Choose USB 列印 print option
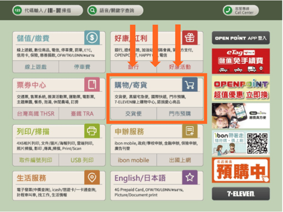Image resolution: width=283 pixels, height=212 pixels. coord(82,160)
